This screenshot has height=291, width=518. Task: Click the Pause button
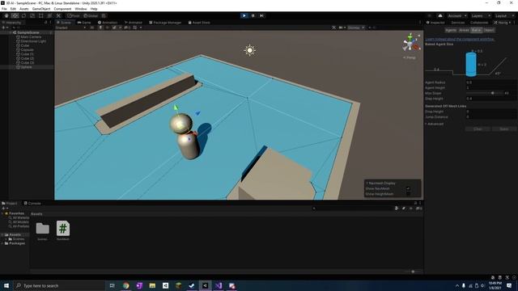pyautogui.click(x=253, y=15)
